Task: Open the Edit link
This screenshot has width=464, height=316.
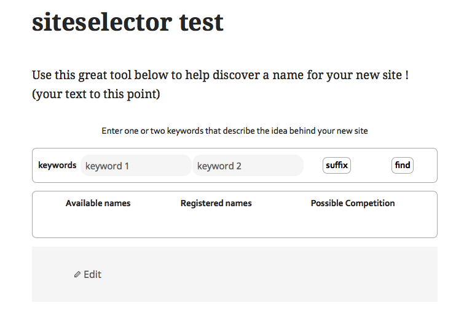Action: click(88, 274)
